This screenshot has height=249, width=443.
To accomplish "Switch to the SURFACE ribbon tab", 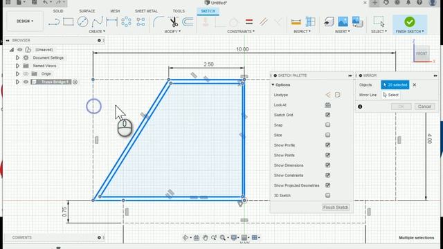I will tap(87, 11).
